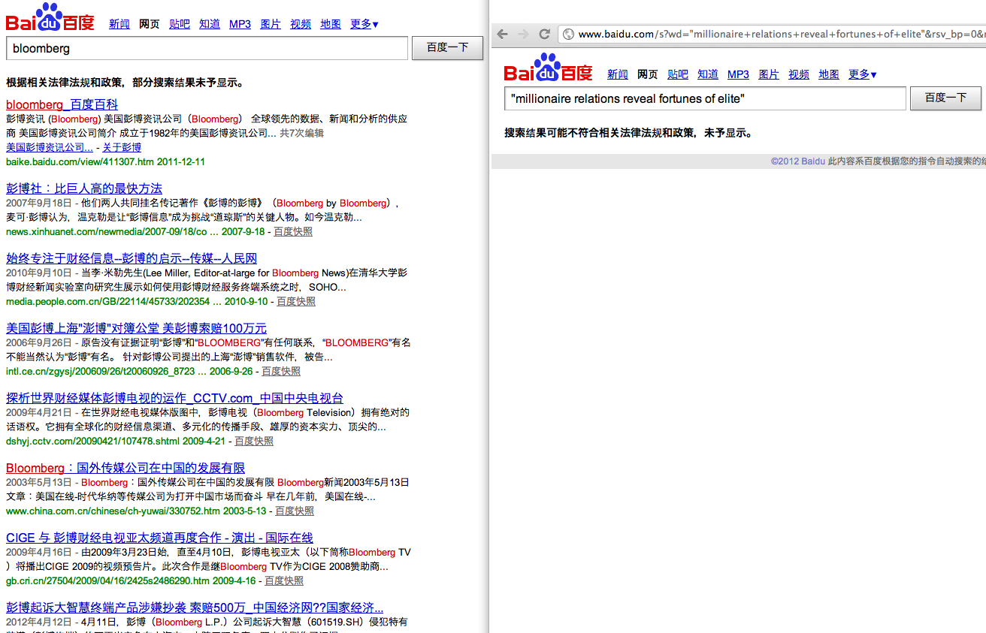The width and height of the screenshot is (986, 633).
Task: Open 百度快照 for media.people.com.cn result
Action: [296, 301]
